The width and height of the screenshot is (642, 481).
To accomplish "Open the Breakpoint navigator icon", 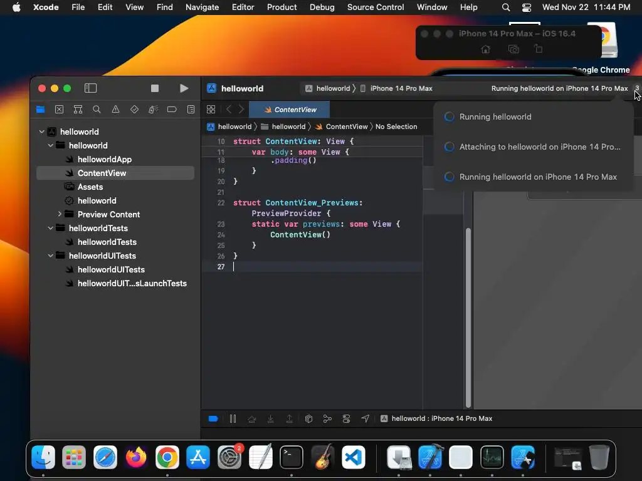I will point(172,110).
